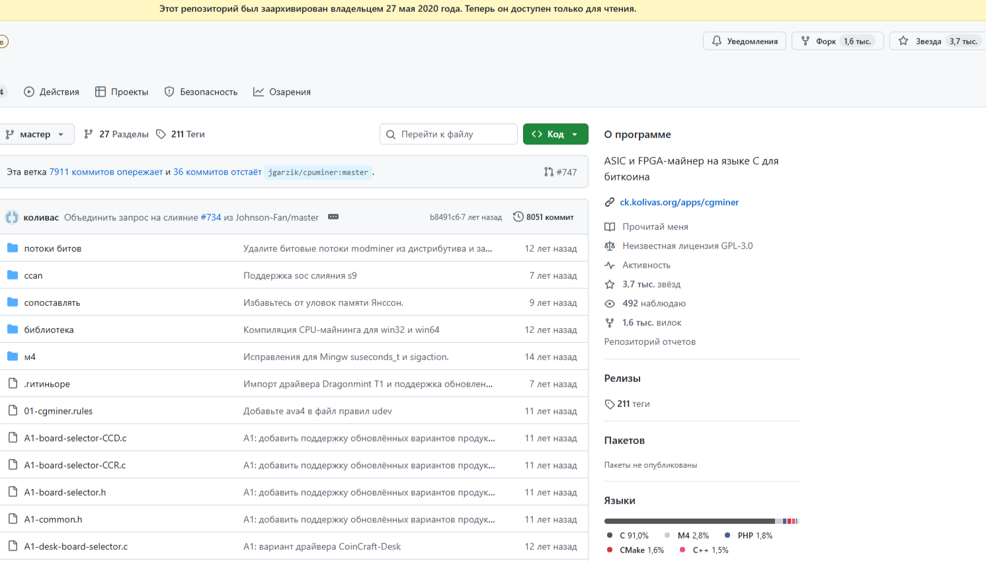986x561 pixels.
Task: Open the Действия tab
Action: 52,92
